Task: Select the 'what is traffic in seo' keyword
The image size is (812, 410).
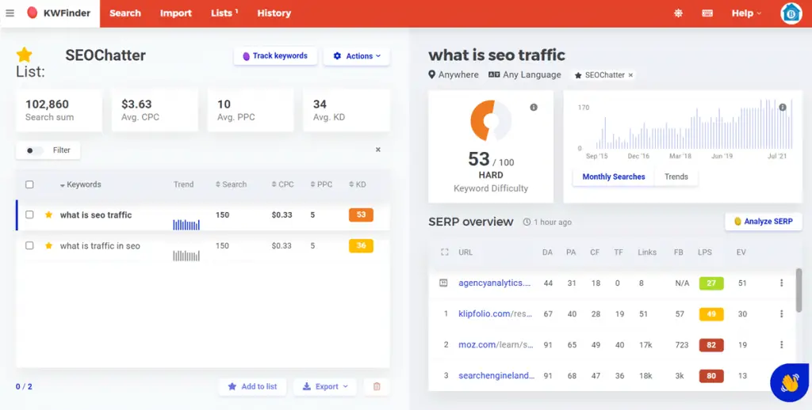Action: pos(100,246)
